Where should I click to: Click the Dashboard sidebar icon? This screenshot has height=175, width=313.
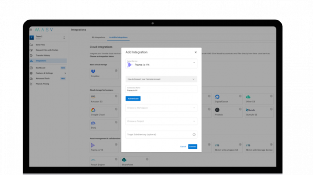pos(31,68)
